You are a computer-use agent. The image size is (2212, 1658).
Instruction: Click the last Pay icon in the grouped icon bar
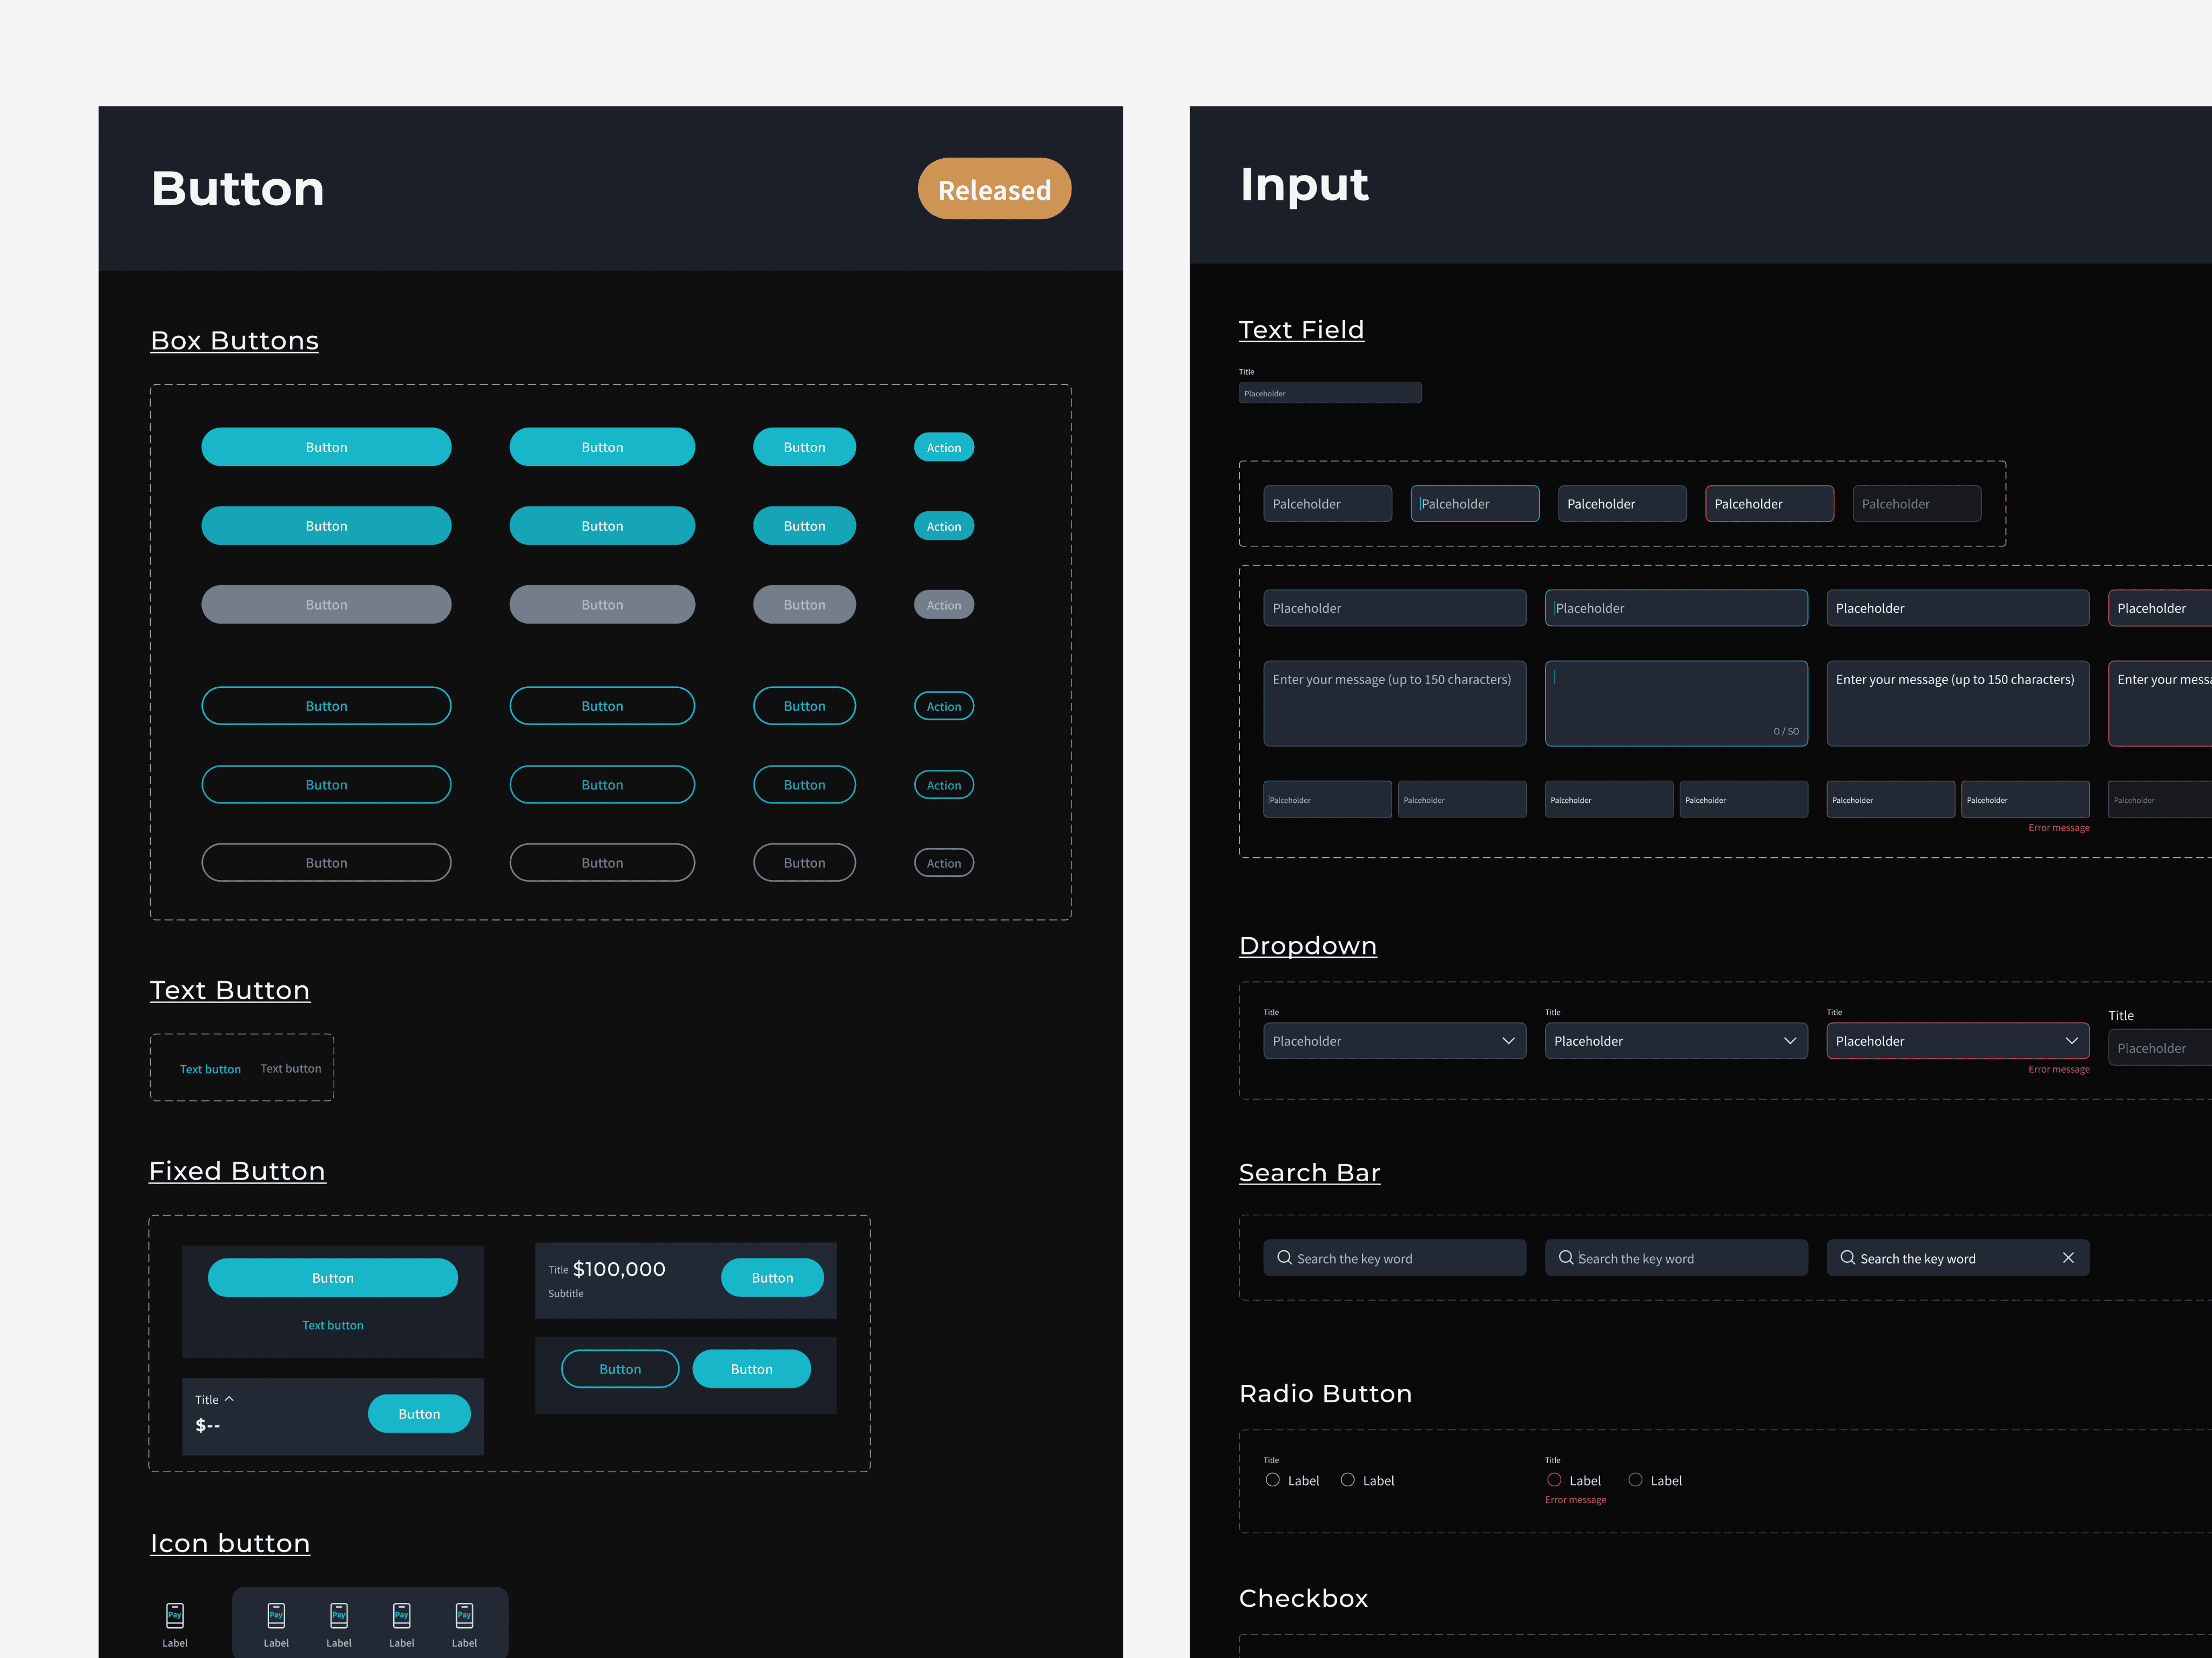click(x=464, y=1614)
